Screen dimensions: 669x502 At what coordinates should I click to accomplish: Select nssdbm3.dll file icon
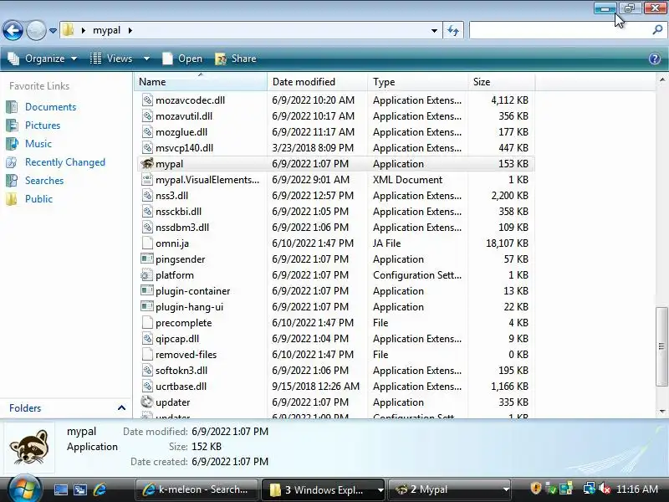point(147,227)
